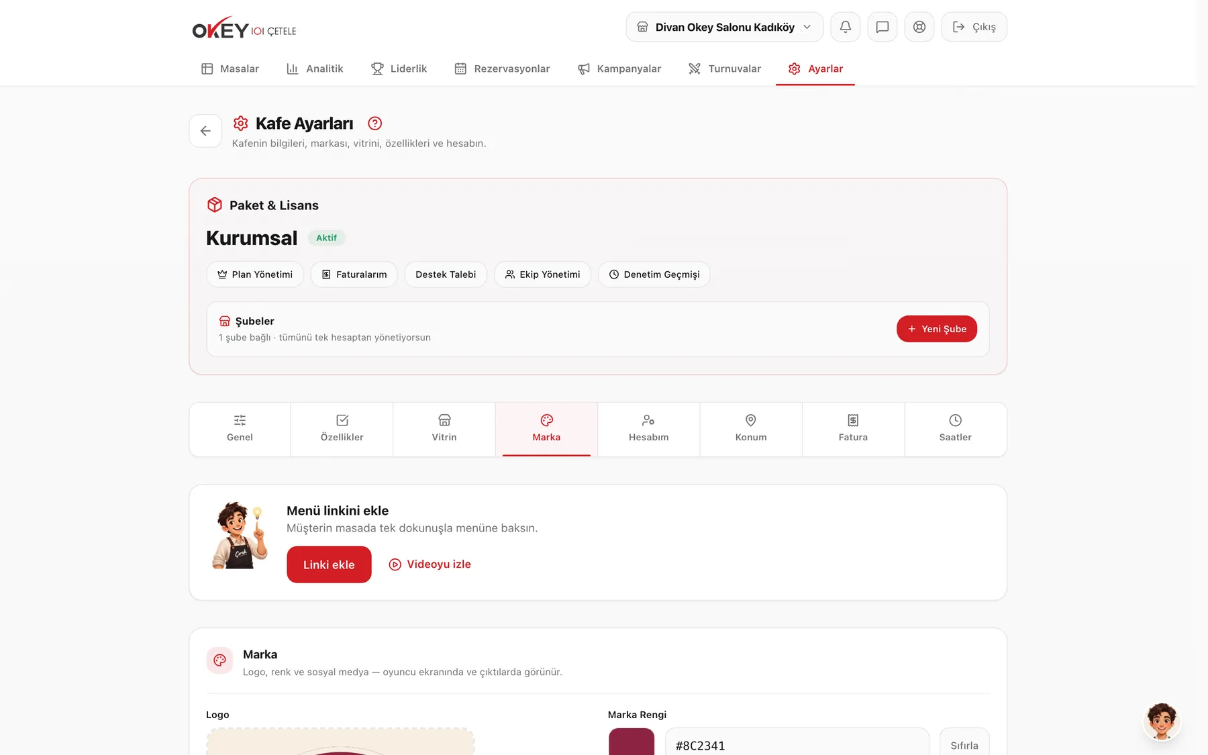Open the notifications bell

(846, 27)
